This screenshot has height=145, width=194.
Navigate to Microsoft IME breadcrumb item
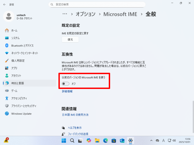click(120, 14)
